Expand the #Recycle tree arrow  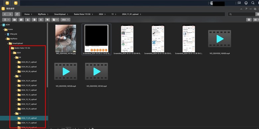click(5, 34)
